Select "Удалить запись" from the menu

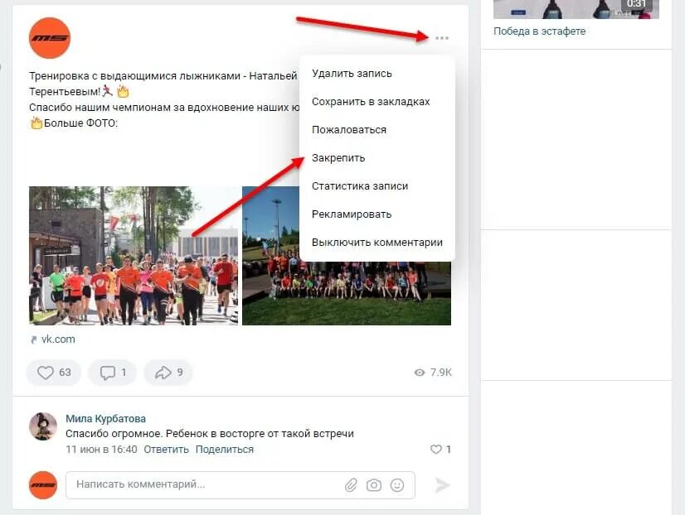click(352, 73)
